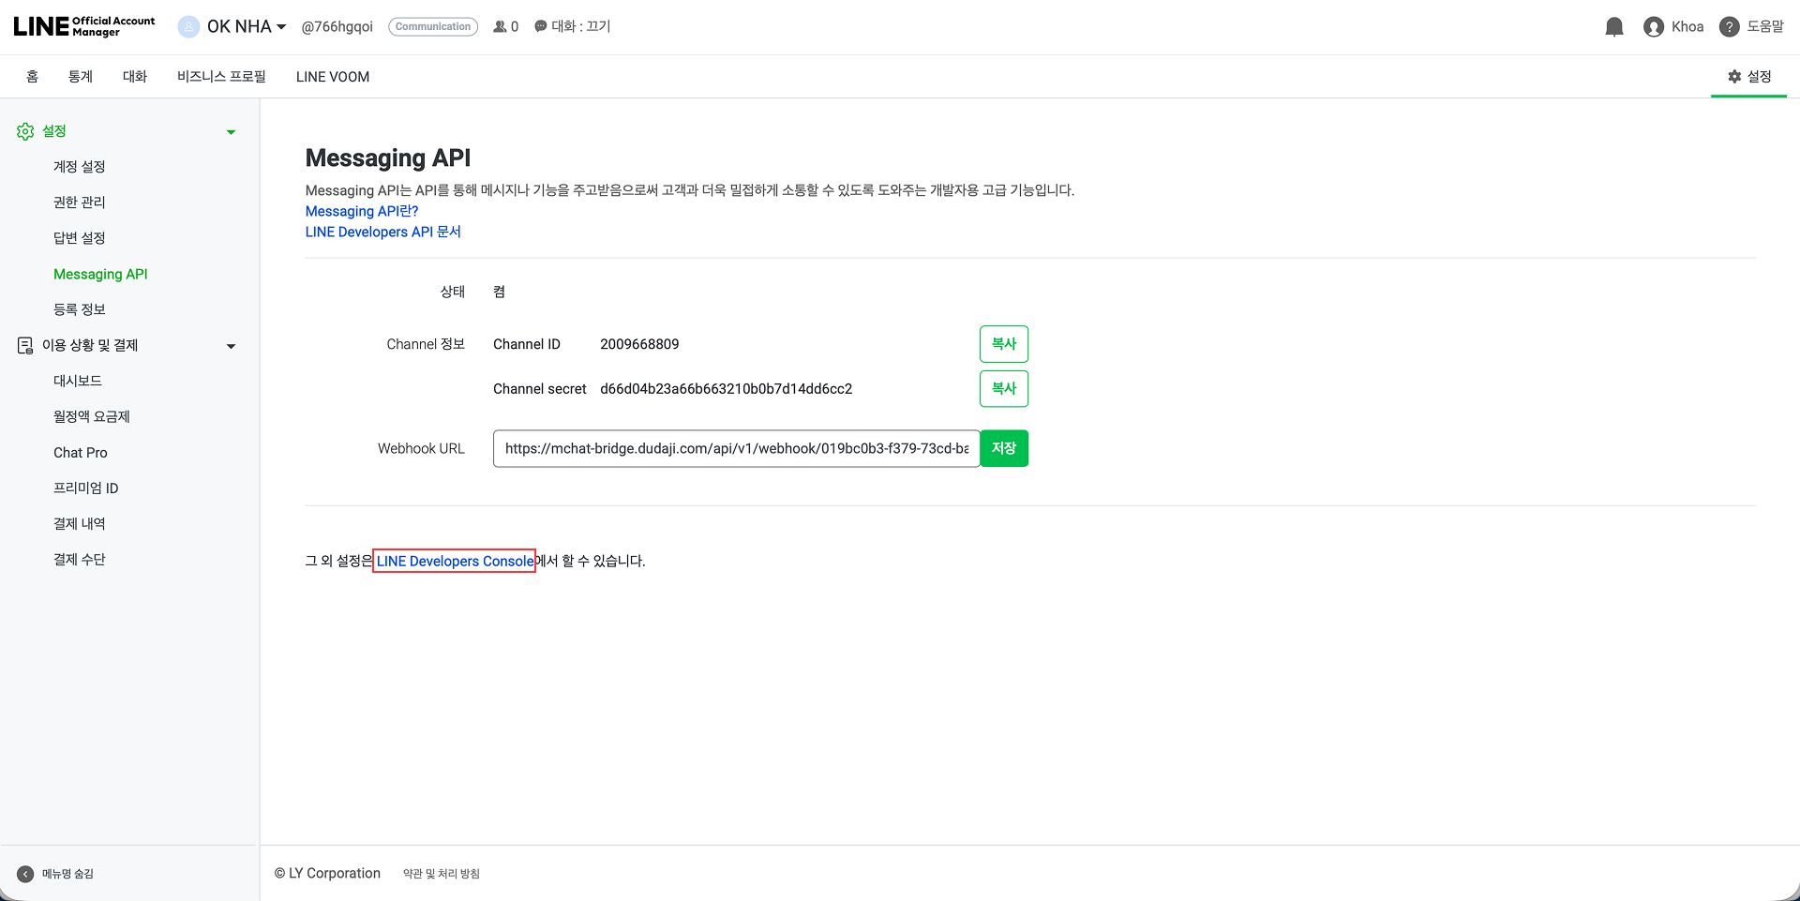This screenshot has height=901, width=1800.
Task: Click the followers count icon showing 0
Action: tap(500, 26)
